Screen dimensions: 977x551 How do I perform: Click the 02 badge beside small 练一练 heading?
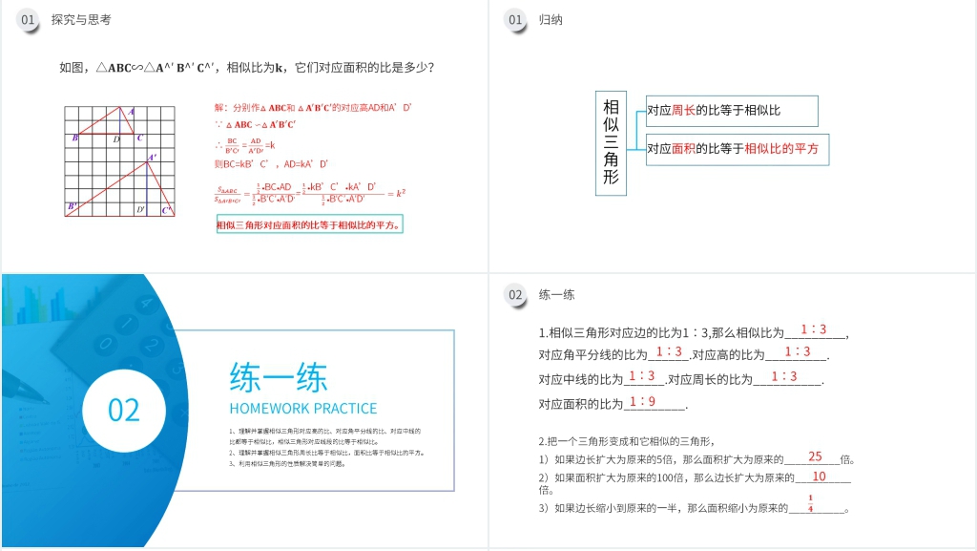515,295
